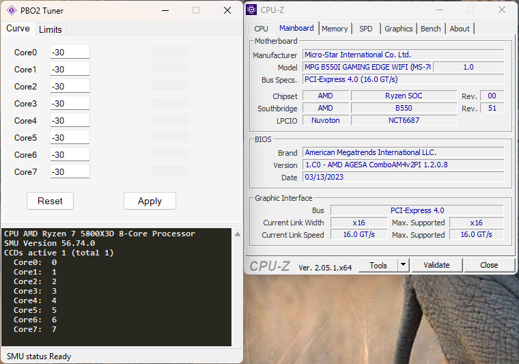The image size is (519, 364).
Task: Click the 'Core0: 0' log line
Action: point(35,262)
